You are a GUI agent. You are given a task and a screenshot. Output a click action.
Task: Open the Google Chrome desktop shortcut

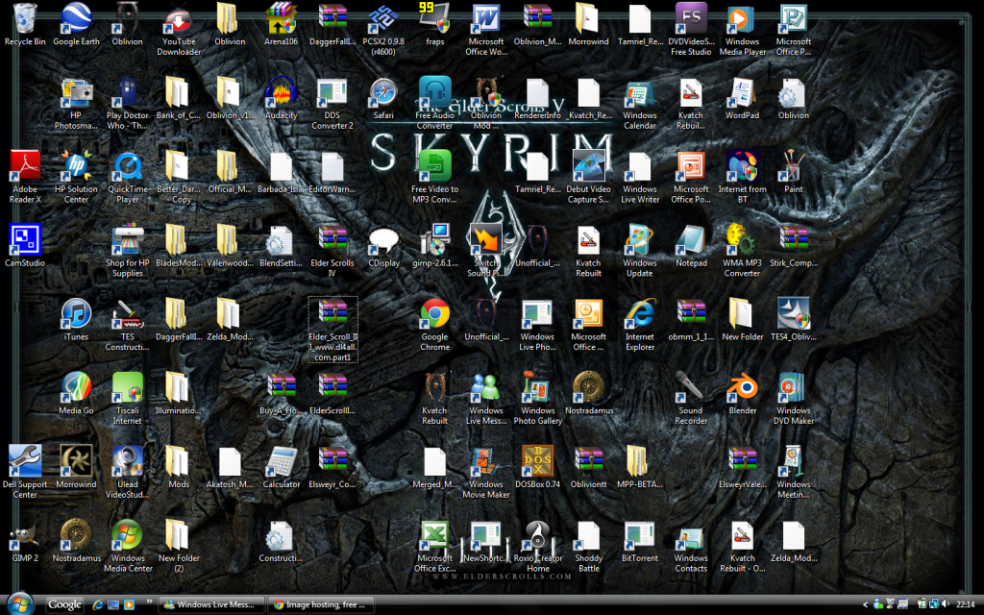[x=434, y=314]
